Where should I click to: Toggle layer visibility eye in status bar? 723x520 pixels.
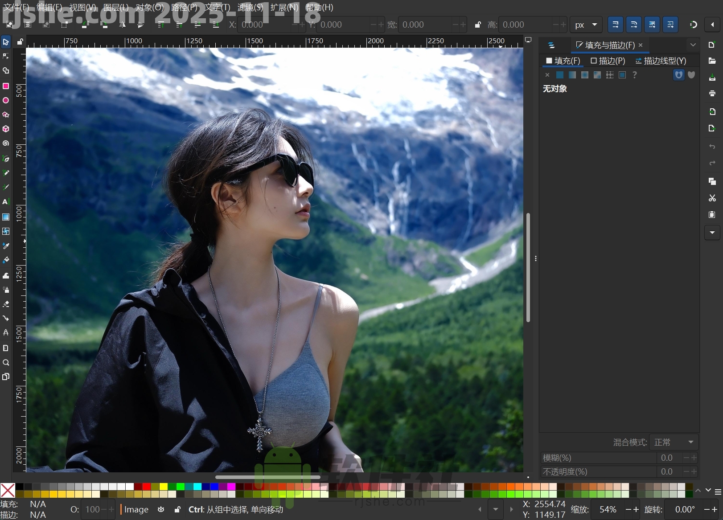pyautogui.click(x=161, y=509)
